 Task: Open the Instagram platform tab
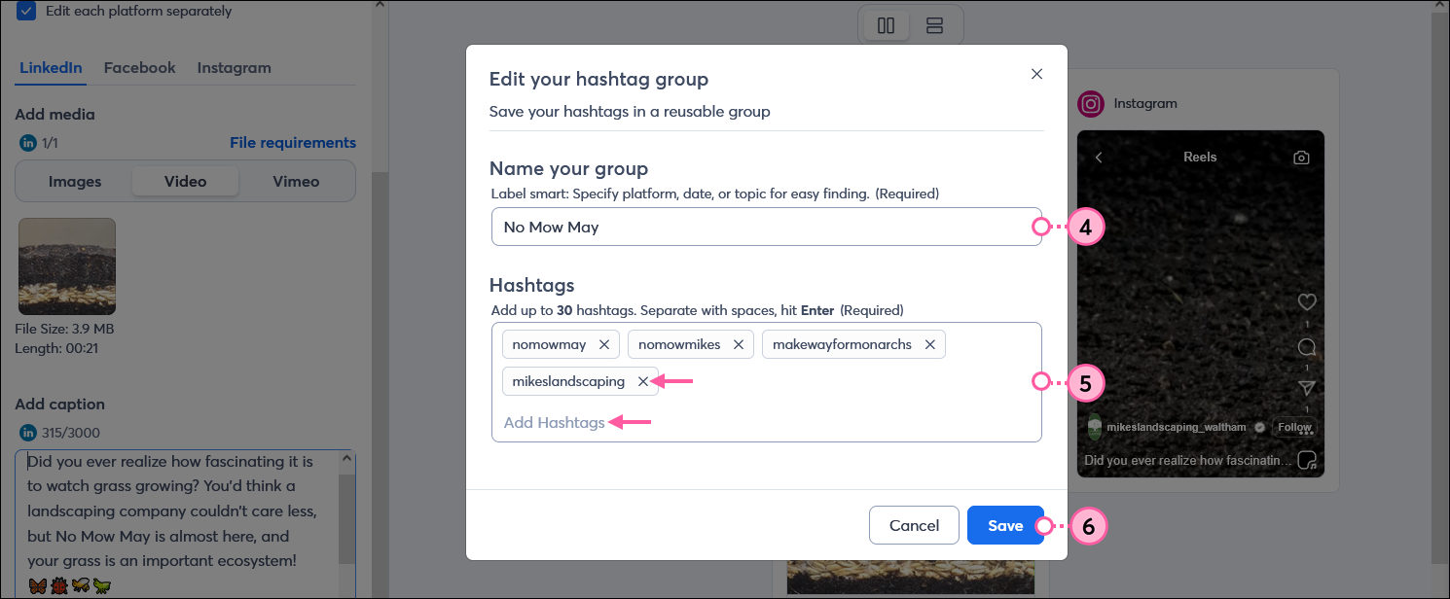point(234,67)
